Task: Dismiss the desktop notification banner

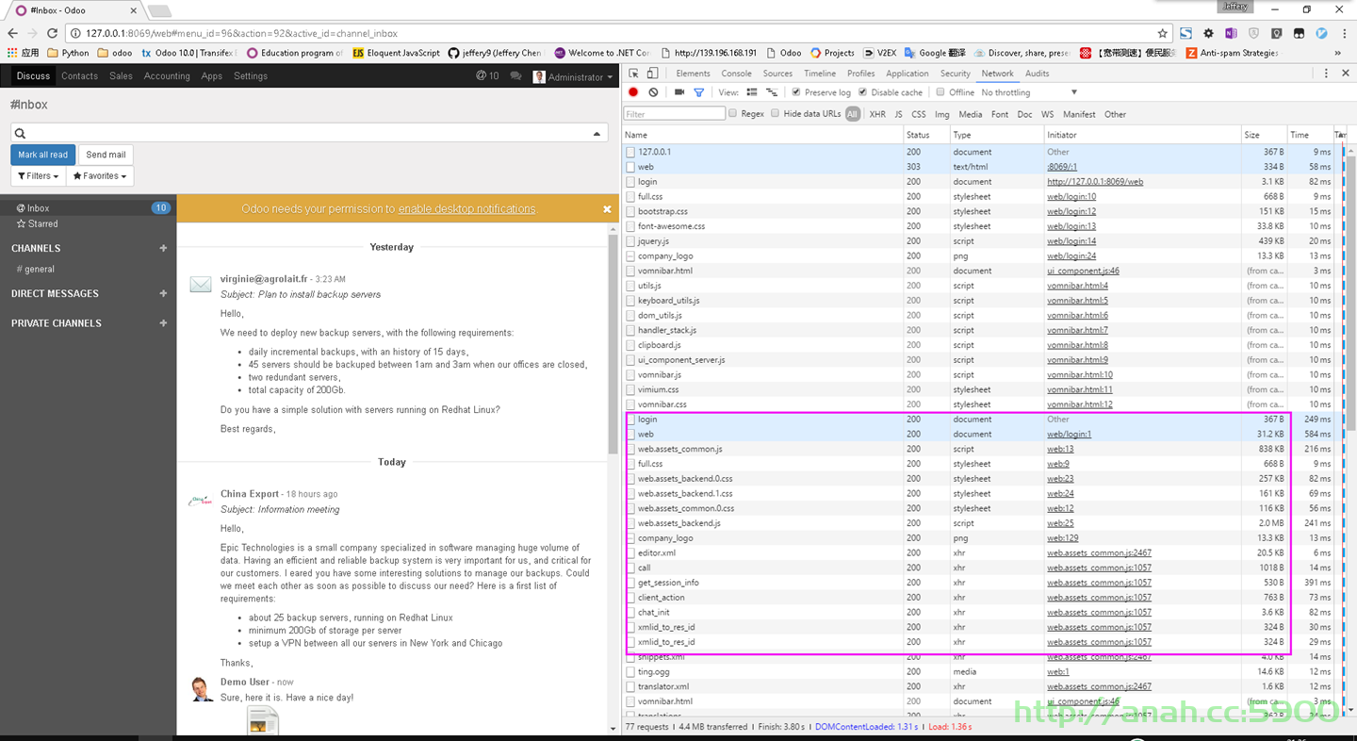Action: (x=607, y=209)
